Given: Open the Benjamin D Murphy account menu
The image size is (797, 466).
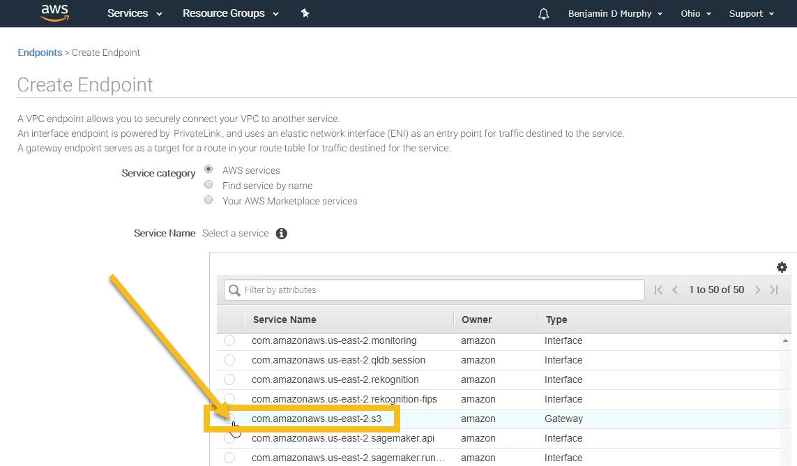Looking at the screenshot, I should click(615, 14).
